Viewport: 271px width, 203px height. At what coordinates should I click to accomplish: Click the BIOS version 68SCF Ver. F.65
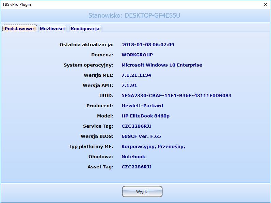tap(141, 136)
